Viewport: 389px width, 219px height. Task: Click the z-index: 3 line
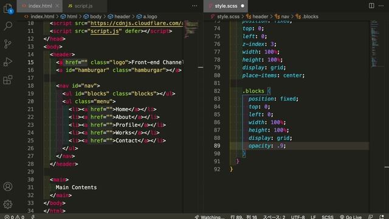coord(259,44)
